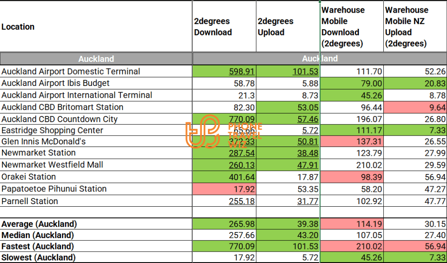Image resolution: width=447 pixels, height=263 pixels.
Task: Select the 2degrees Download column header
Action: (213, 27)
